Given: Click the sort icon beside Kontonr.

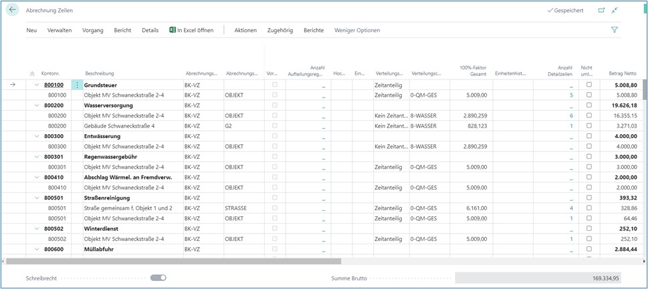Looking at the screenshot, I should 33,73.
